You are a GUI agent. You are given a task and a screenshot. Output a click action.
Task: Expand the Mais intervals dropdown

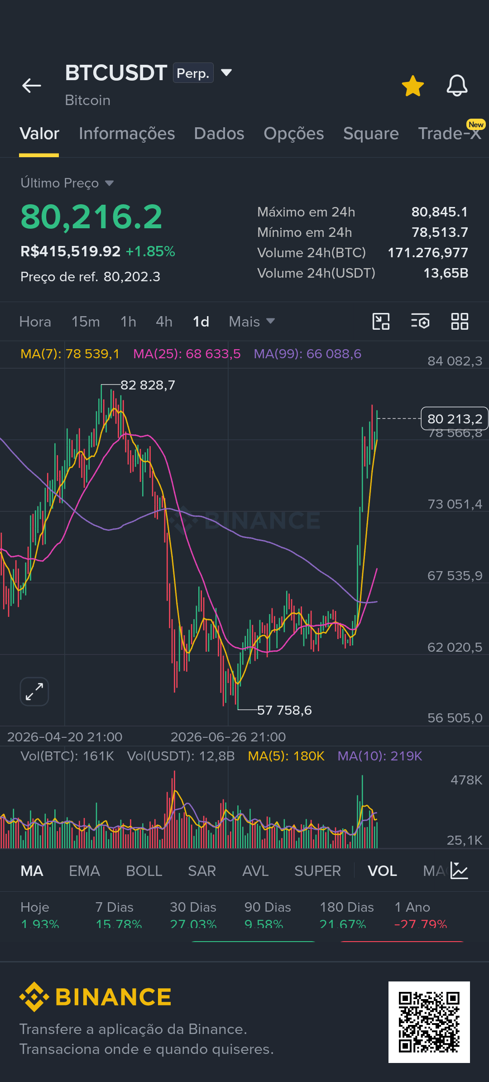252,322
